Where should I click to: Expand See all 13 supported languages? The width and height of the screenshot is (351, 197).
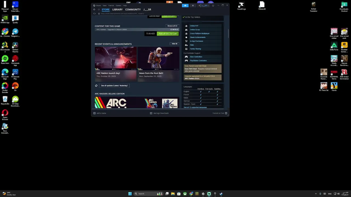195,107
